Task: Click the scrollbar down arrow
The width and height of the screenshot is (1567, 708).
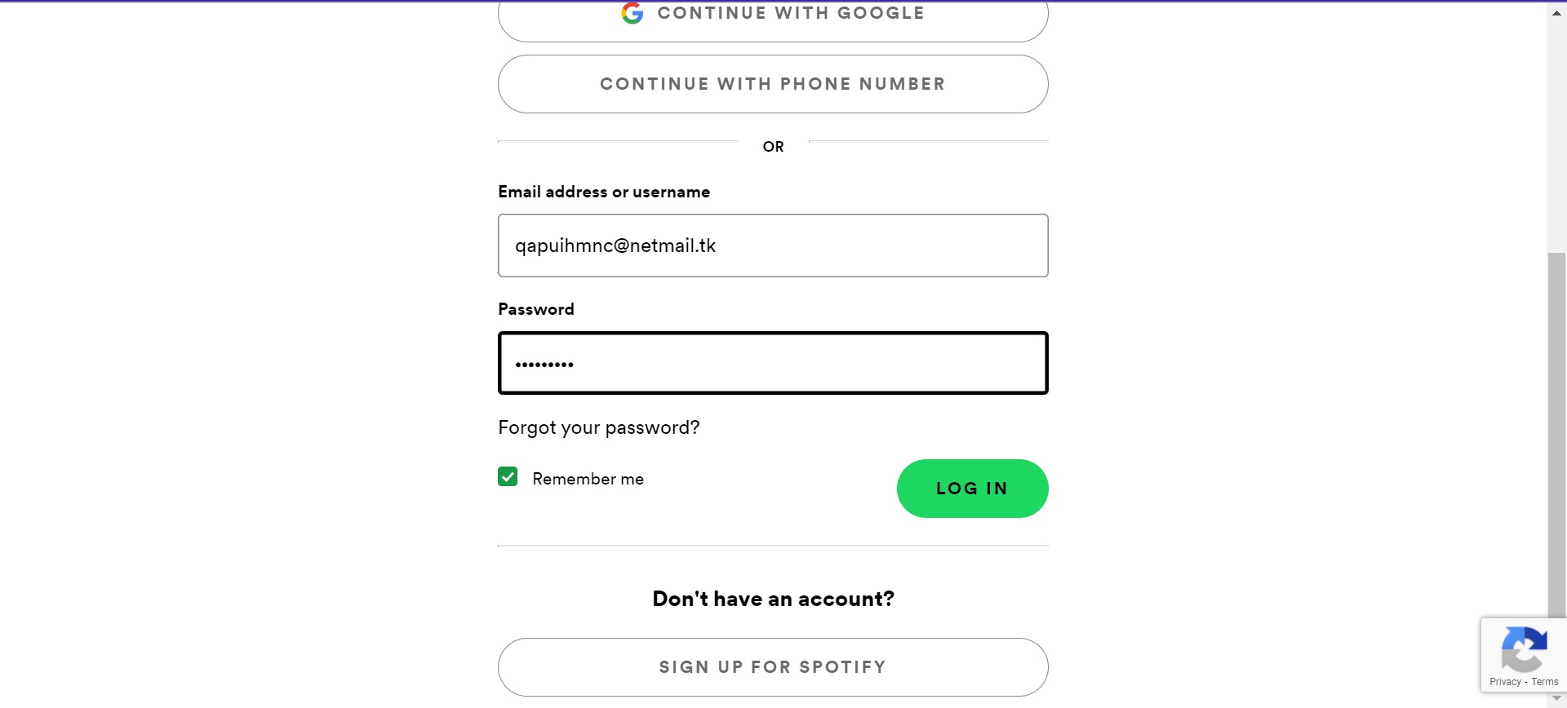Action: click(x=1556, y=697)
